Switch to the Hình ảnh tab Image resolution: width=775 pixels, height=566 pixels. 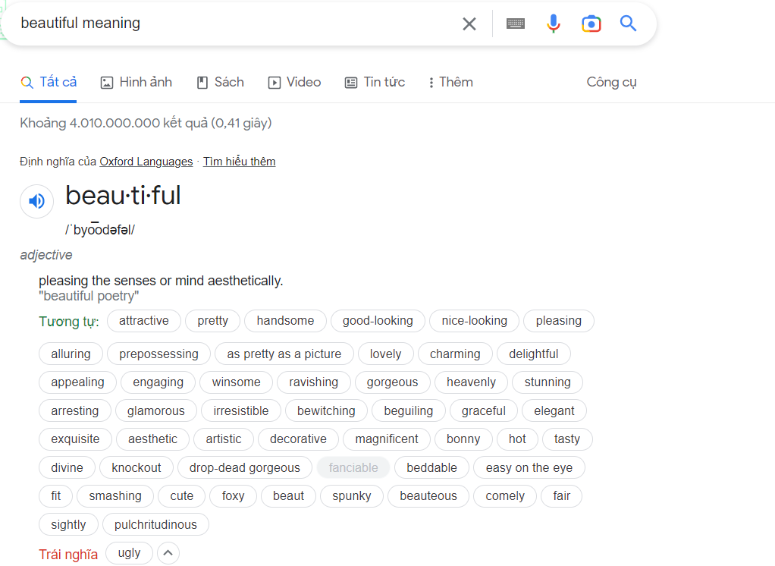click(136, 82)
